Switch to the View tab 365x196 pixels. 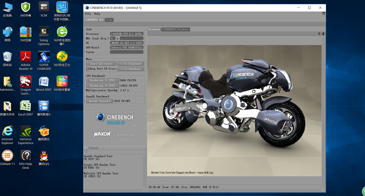coord(109,20)
